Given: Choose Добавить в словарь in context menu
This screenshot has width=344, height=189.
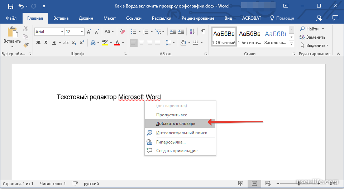Looking at the screenshot, I should (180, 123).
